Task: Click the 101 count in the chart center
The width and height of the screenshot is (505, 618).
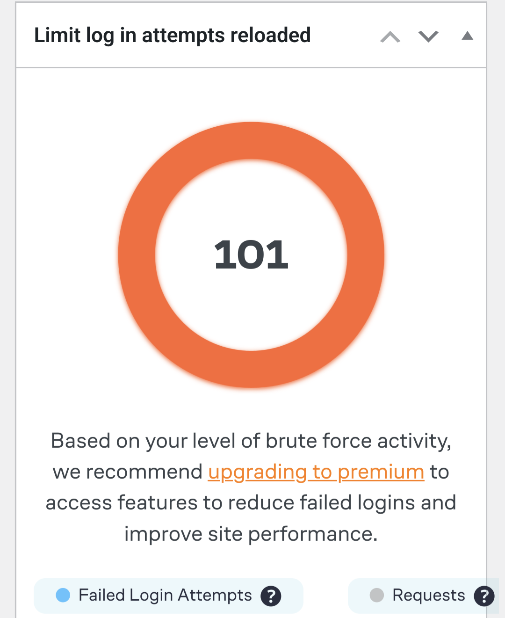Action: (251, 255)
